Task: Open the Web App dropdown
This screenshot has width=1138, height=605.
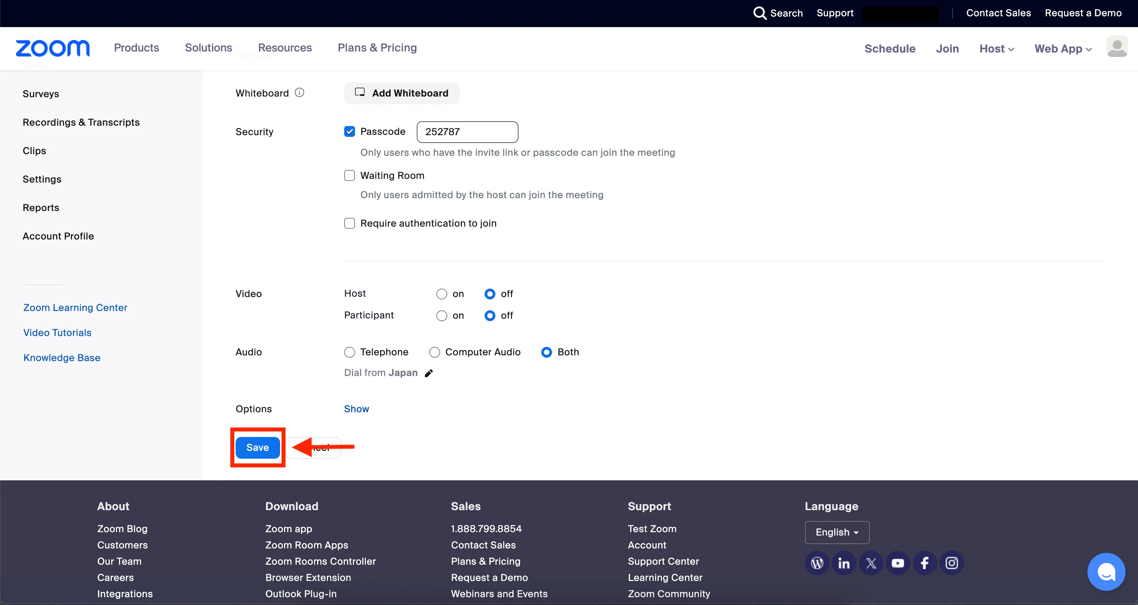Action: 1063,48
